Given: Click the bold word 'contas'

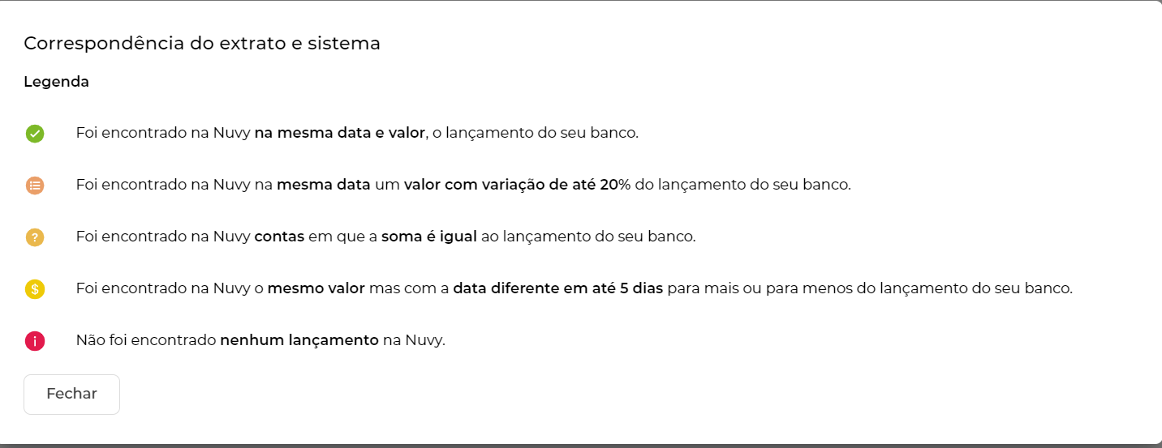Looking at the screenshot, I should (279, 237).
